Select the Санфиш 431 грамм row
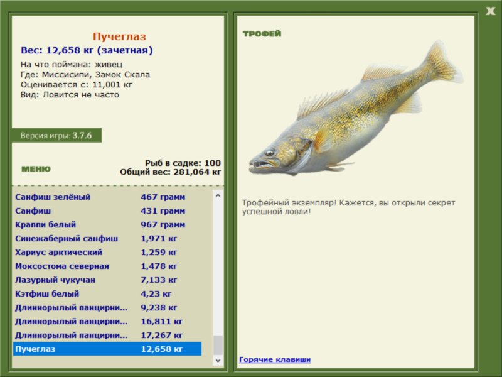502x377 pixels. point(107,211)
